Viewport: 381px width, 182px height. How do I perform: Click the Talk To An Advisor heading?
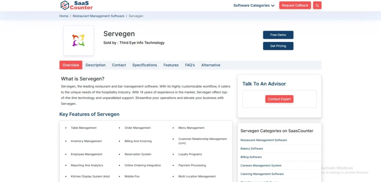(264, 84)
